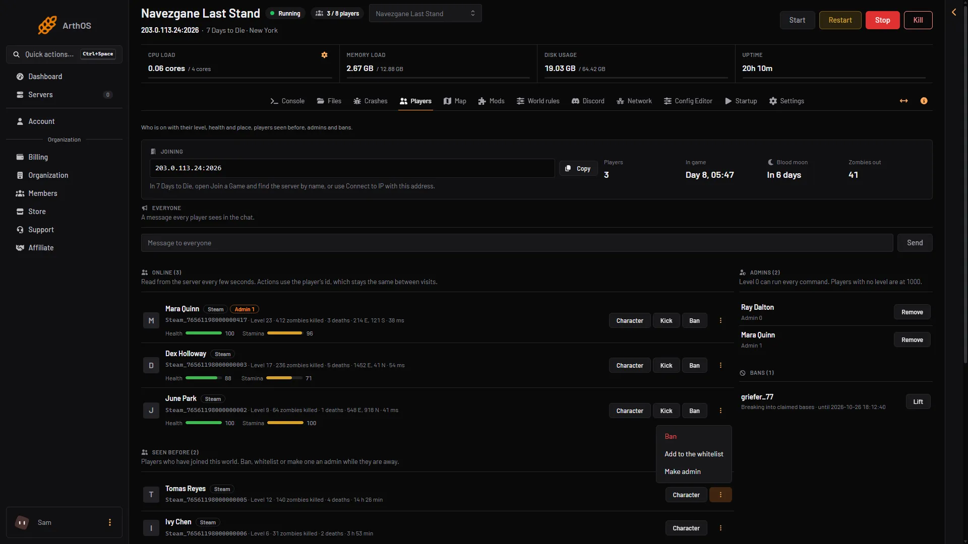Open Dex Holloway's more options menu
Screen dimensions: 968x544
[x=720, y=366]
